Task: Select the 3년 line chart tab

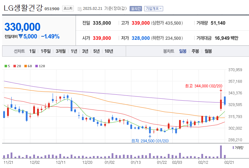Action: pos(85,51)
